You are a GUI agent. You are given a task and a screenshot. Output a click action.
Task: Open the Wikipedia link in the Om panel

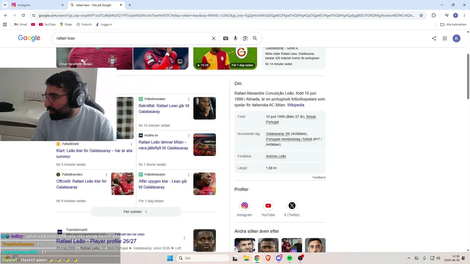pyautogui.click(x=296, y=105)
